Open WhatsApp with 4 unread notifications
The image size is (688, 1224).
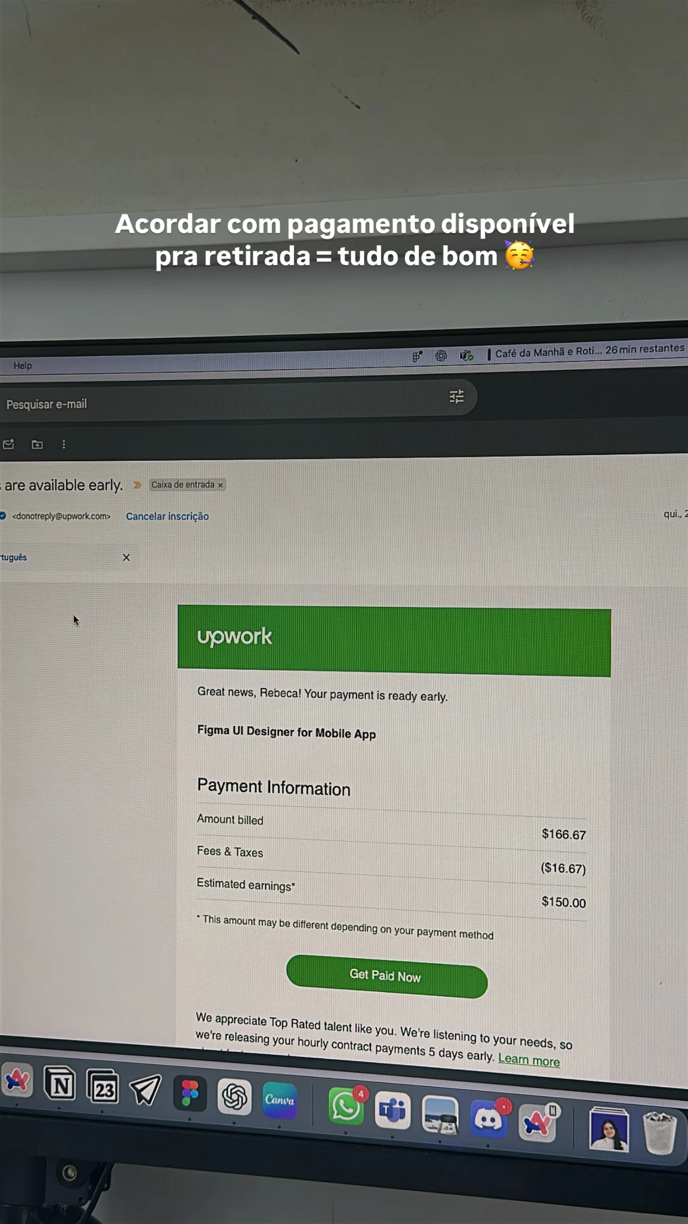346,1106
